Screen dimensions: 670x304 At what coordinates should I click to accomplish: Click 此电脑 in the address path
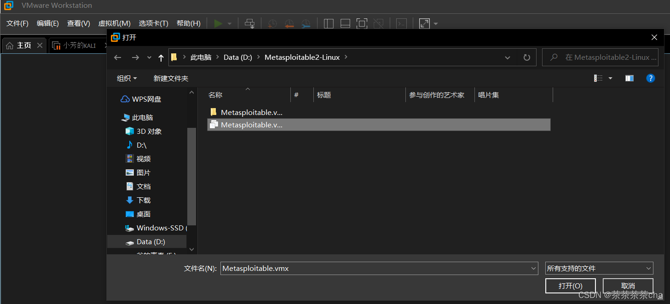[x=201, y=57]
